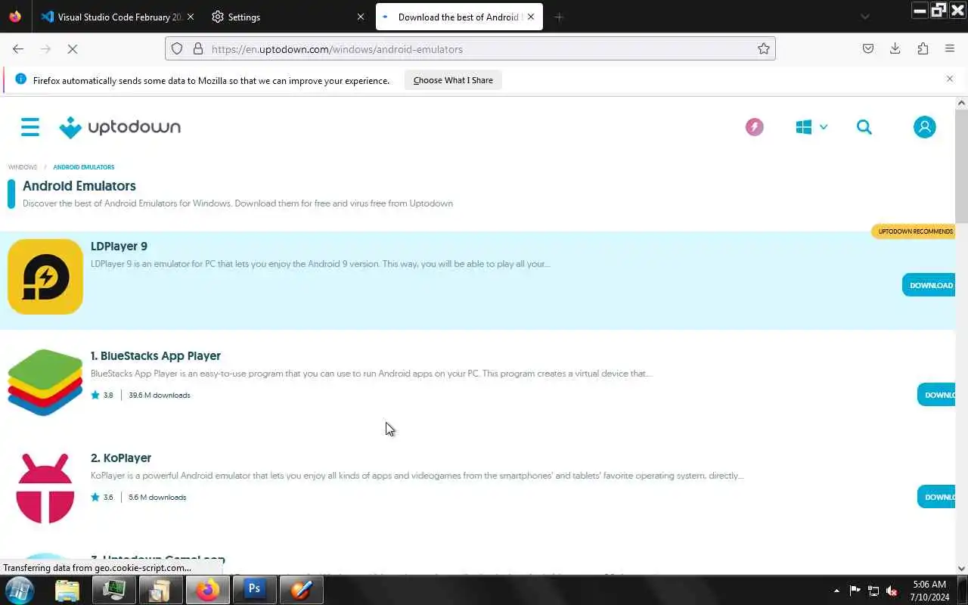This screenshot has width=968, height=605.
Task: Open the monitor app taskbar icon
Action: (114, 590)
